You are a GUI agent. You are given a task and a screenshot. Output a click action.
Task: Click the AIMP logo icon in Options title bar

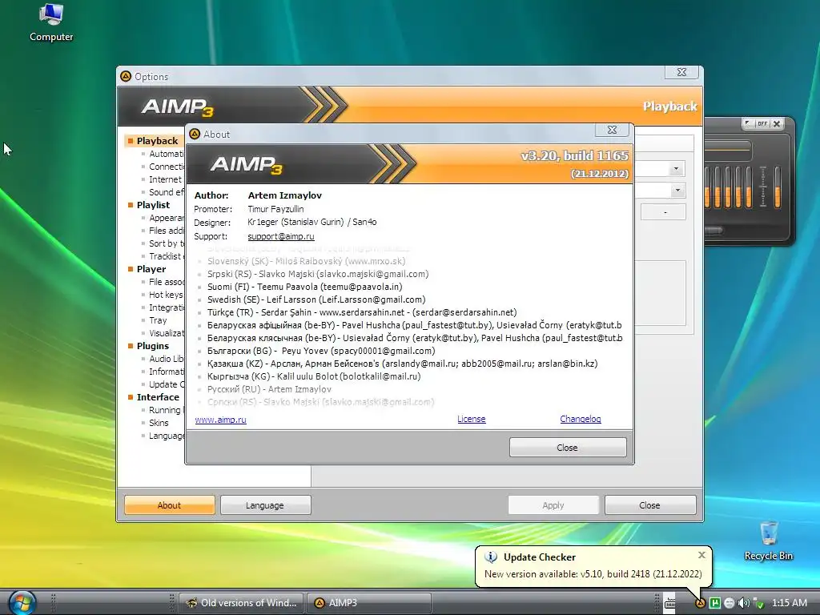tap(126, 76)
